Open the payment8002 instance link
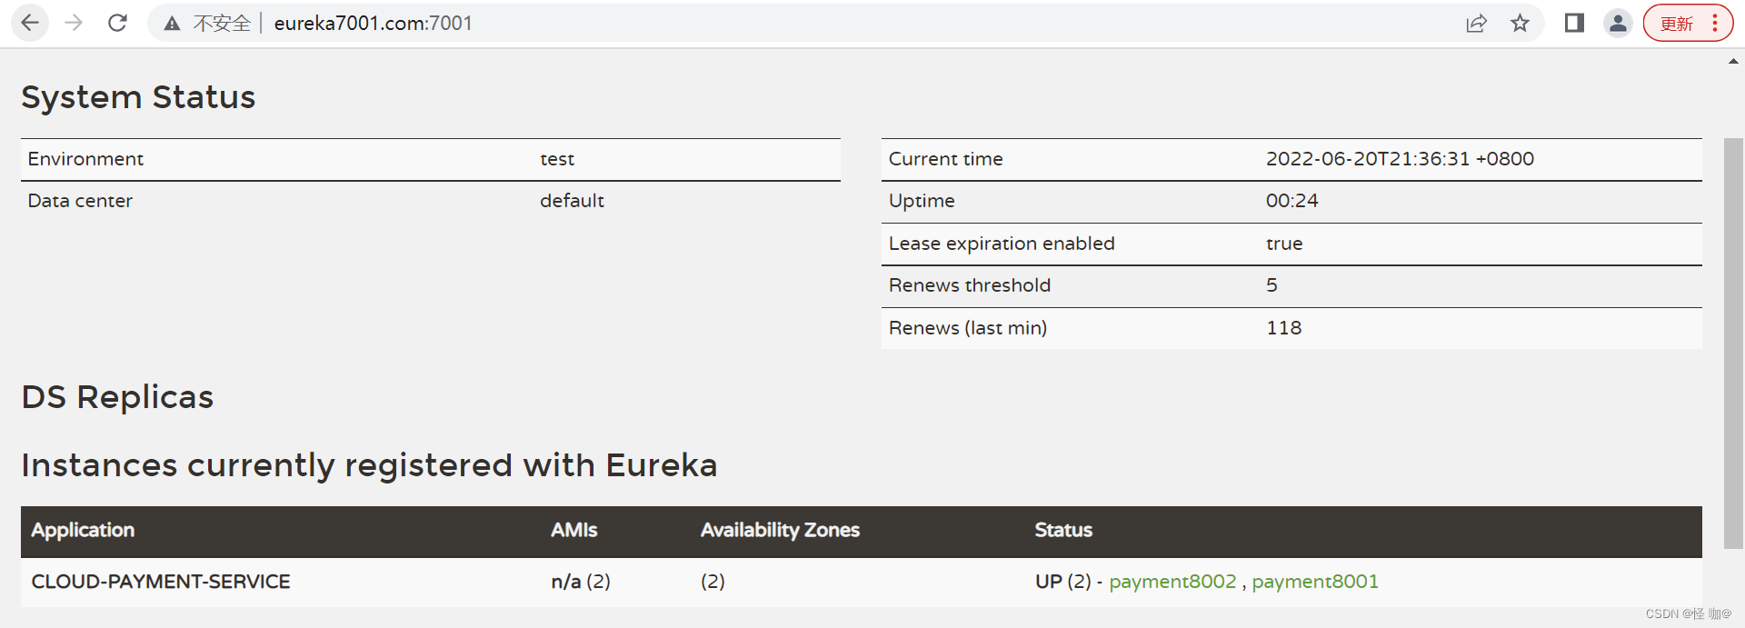The height and width of the screenshot is (628, 1745). coord(1172,582)
